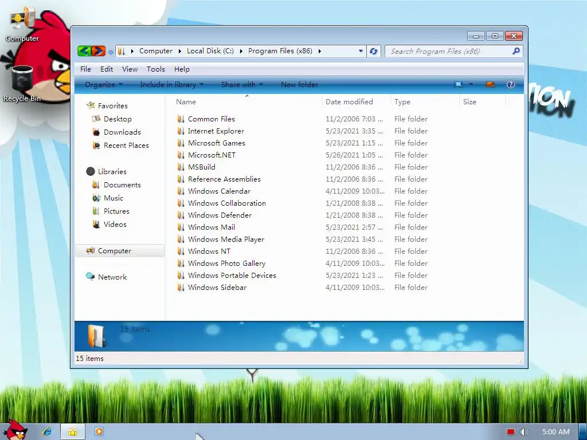This screenshot has height=440, width=587.
Task: Change view with the views icon
Action: pyautogui.click(x=459, y=84)
